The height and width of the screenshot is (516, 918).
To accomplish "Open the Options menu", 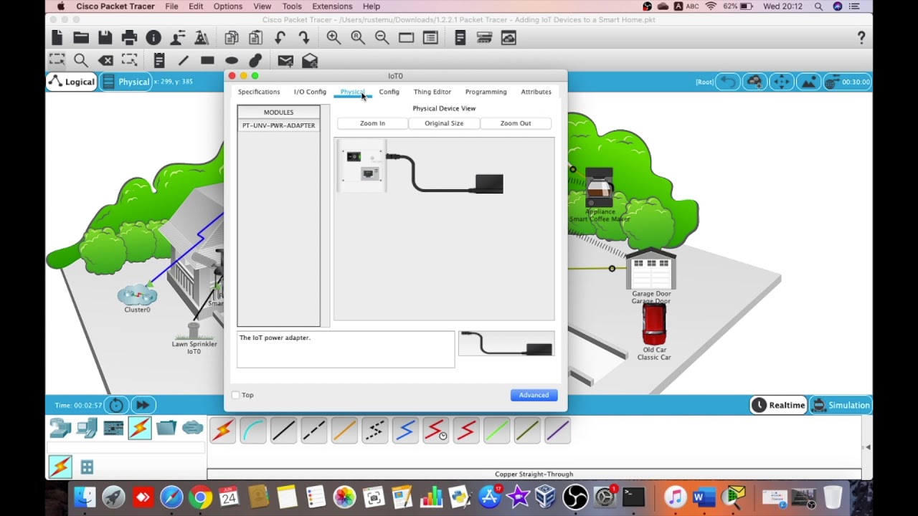I will [228, 6].
